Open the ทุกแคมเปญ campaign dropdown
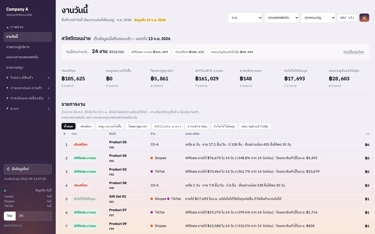375x234 pixels. (x=318, y=18)
